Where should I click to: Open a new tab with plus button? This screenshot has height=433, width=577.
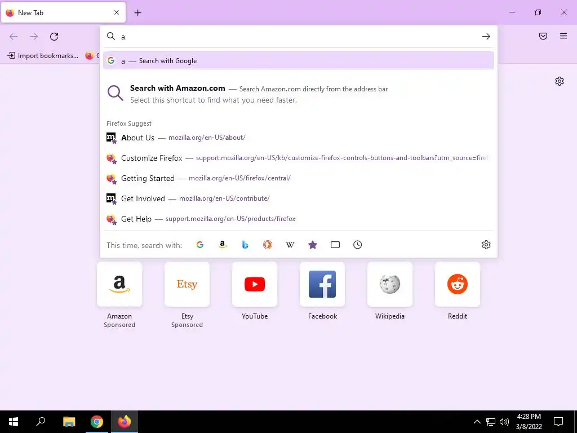[137, 13]
